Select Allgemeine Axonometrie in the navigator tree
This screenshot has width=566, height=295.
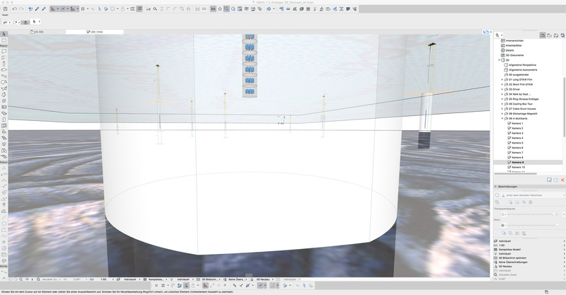523,70
